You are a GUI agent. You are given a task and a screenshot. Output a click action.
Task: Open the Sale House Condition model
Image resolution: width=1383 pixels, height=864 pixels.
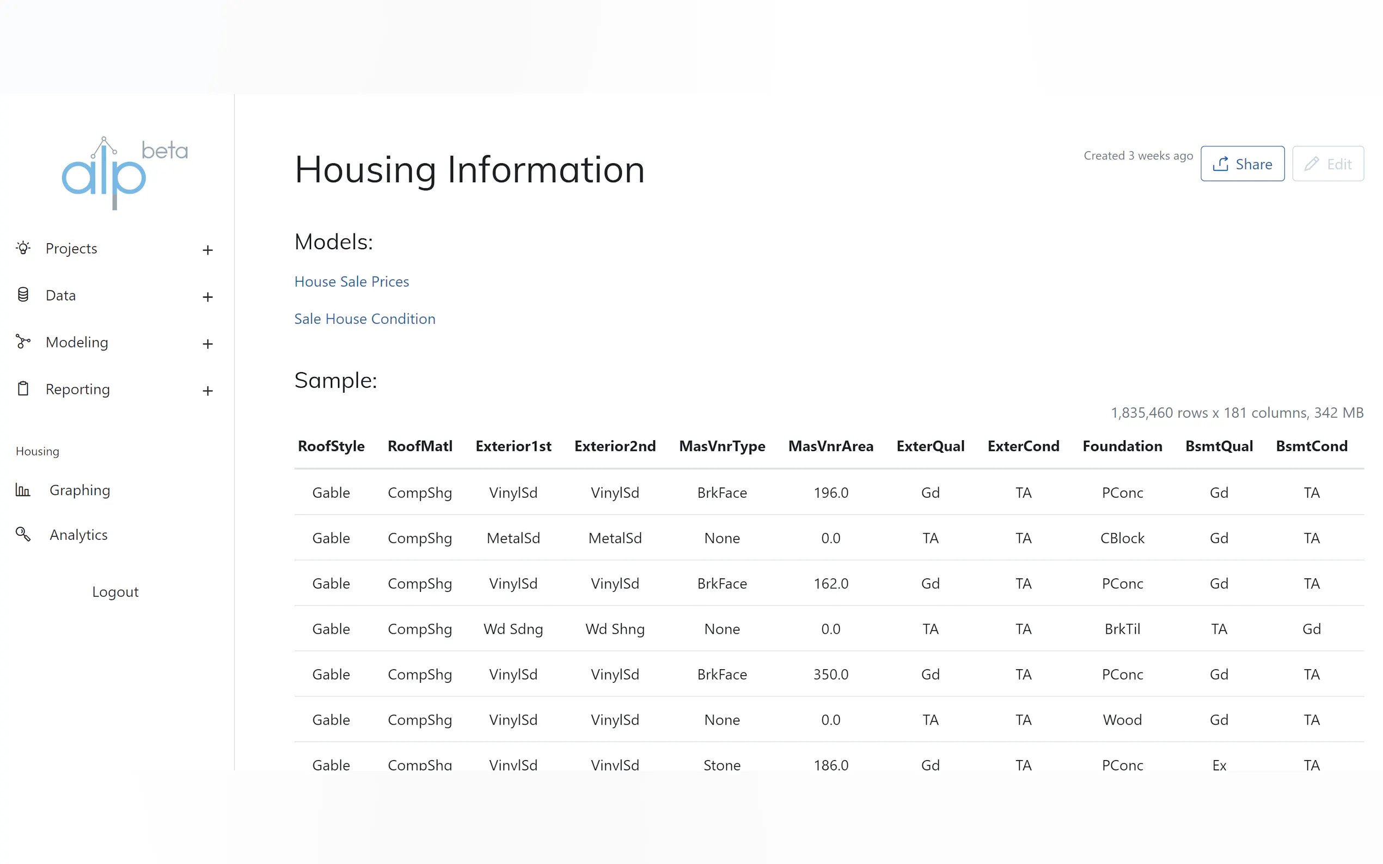pos(364,318)
